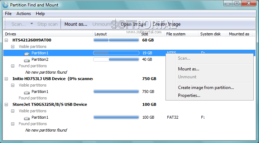Click the Create Image toolbar button
This screenshot has height=143, width=259.
coord(167,24)
